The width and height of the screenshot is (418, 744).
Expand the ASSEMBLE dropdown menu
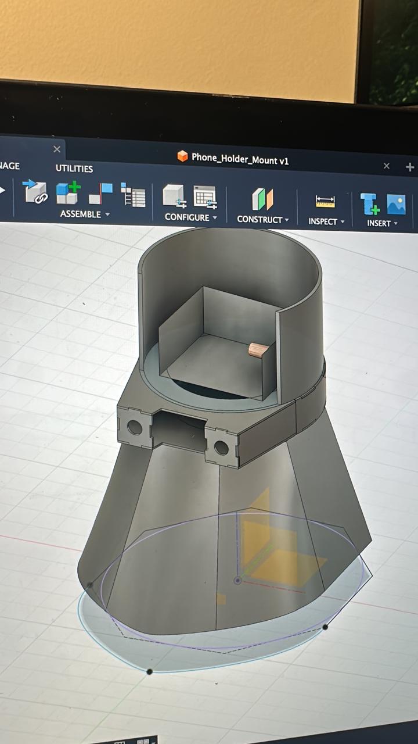pyautogui.click(x=85, y=214)
